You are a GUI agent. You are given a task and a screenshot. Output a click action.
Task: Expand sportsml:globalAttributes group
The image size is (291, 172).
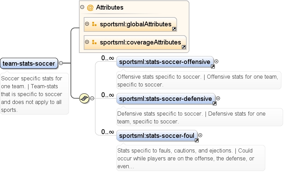[x=87, y=24]
